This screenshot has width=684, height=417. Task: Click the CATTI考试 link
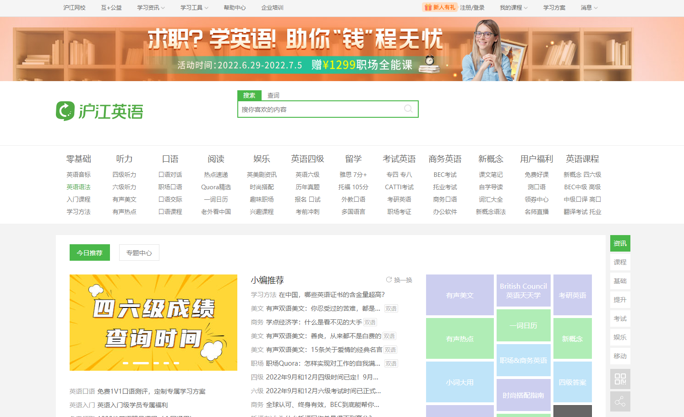pyautogui.click(x=399, y=187)
